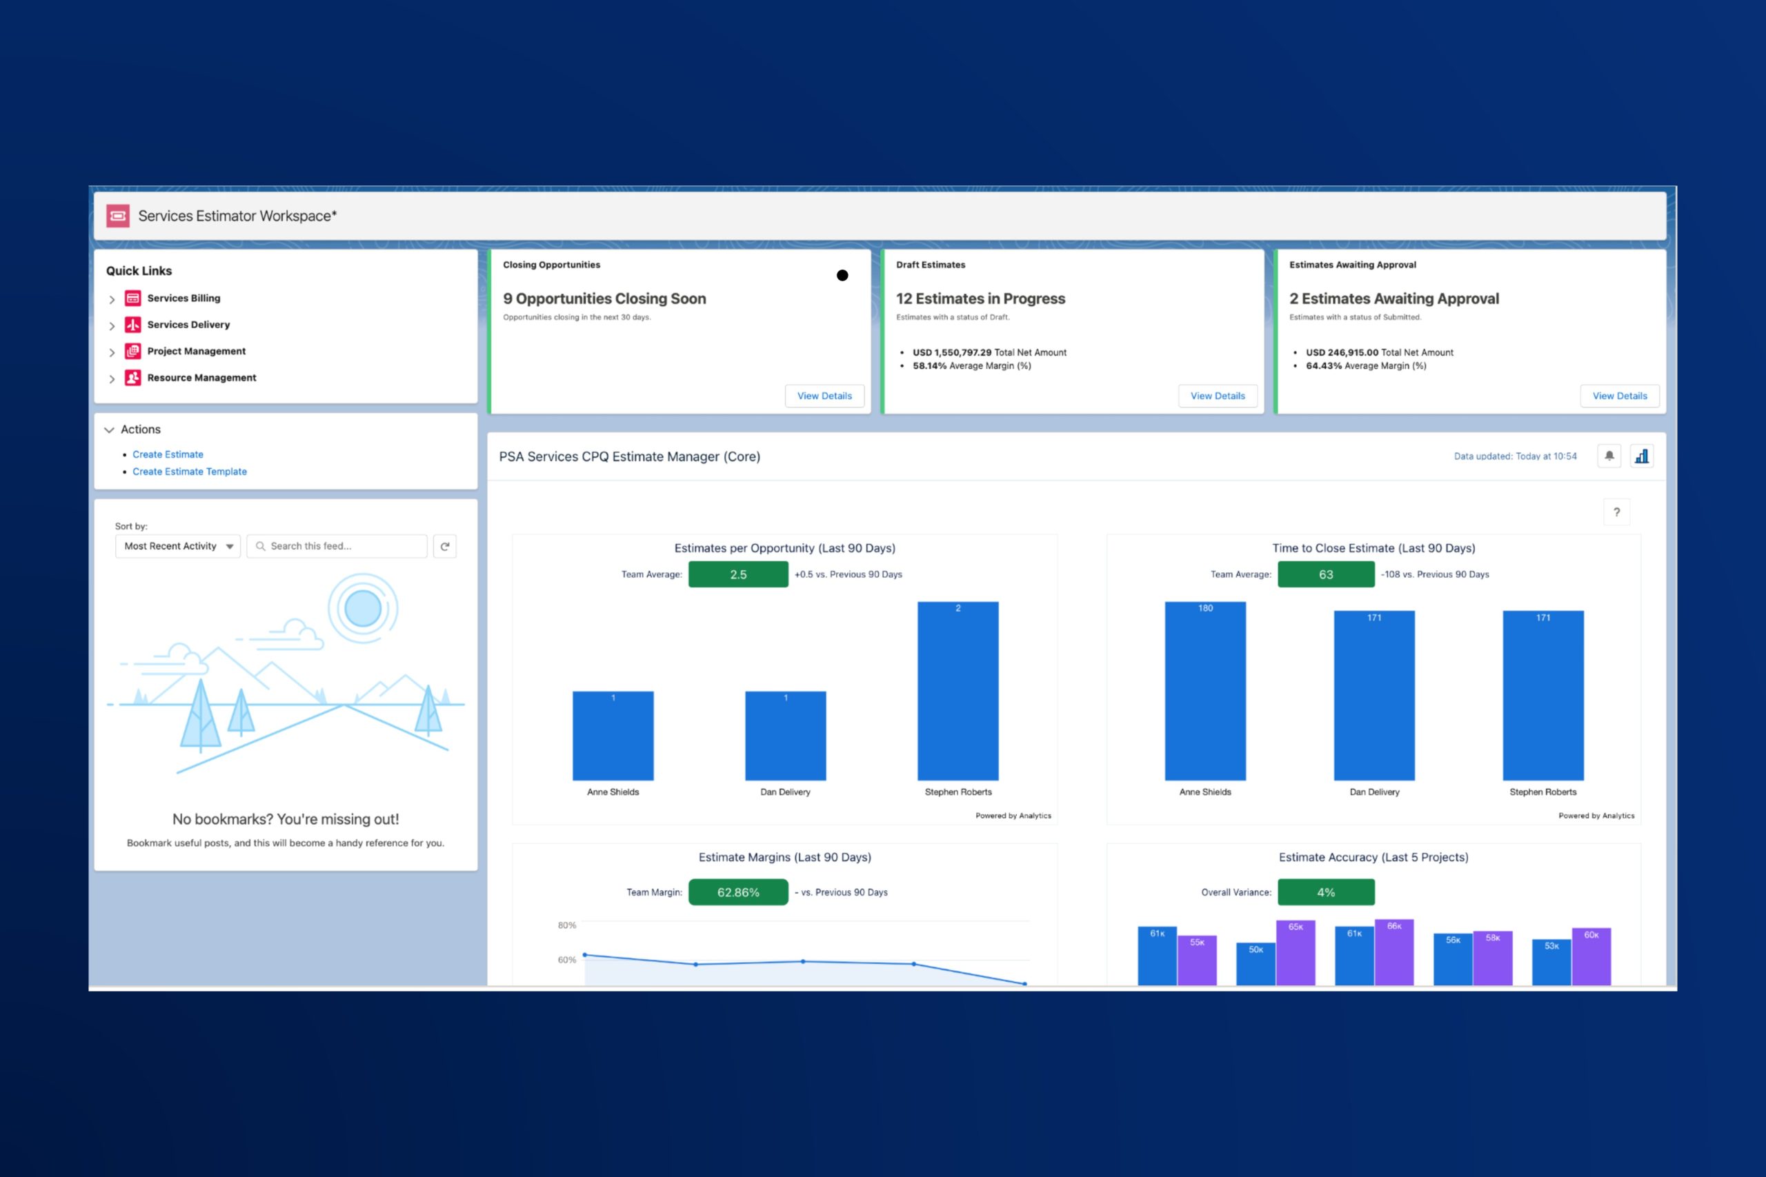Open the Most Recent Activity dropdown
The image size is (1766, 1177).
coord(178,547)
